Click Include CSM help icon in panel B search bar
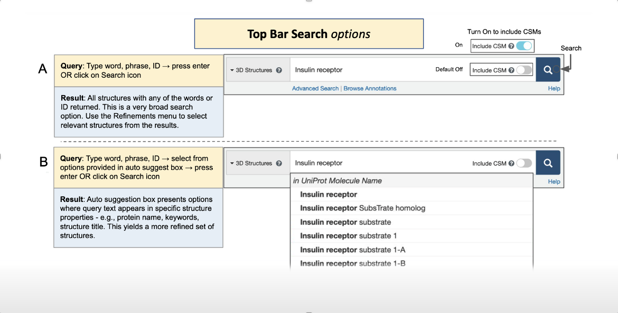The image size is (618, 313). pyautogui.click(x=511, y=163)
